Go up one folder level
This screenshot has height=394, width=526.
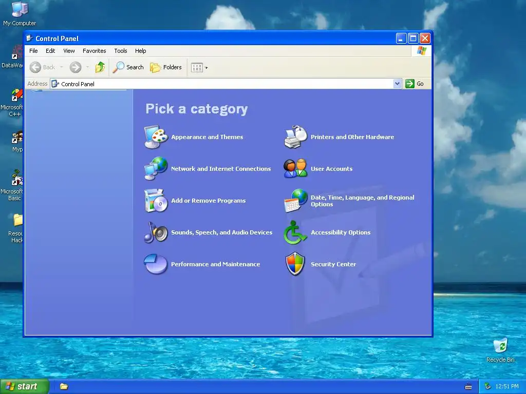(x=100, y=67)
